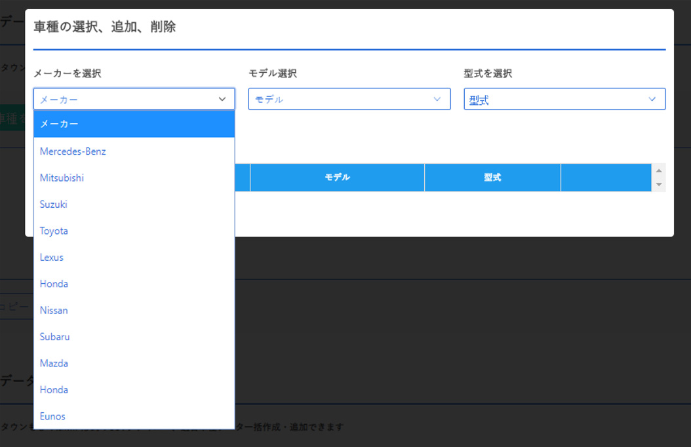Click the モデル選択 label
Image resolution: width=691 pixels, height=447 pixels.
point(273,73)
